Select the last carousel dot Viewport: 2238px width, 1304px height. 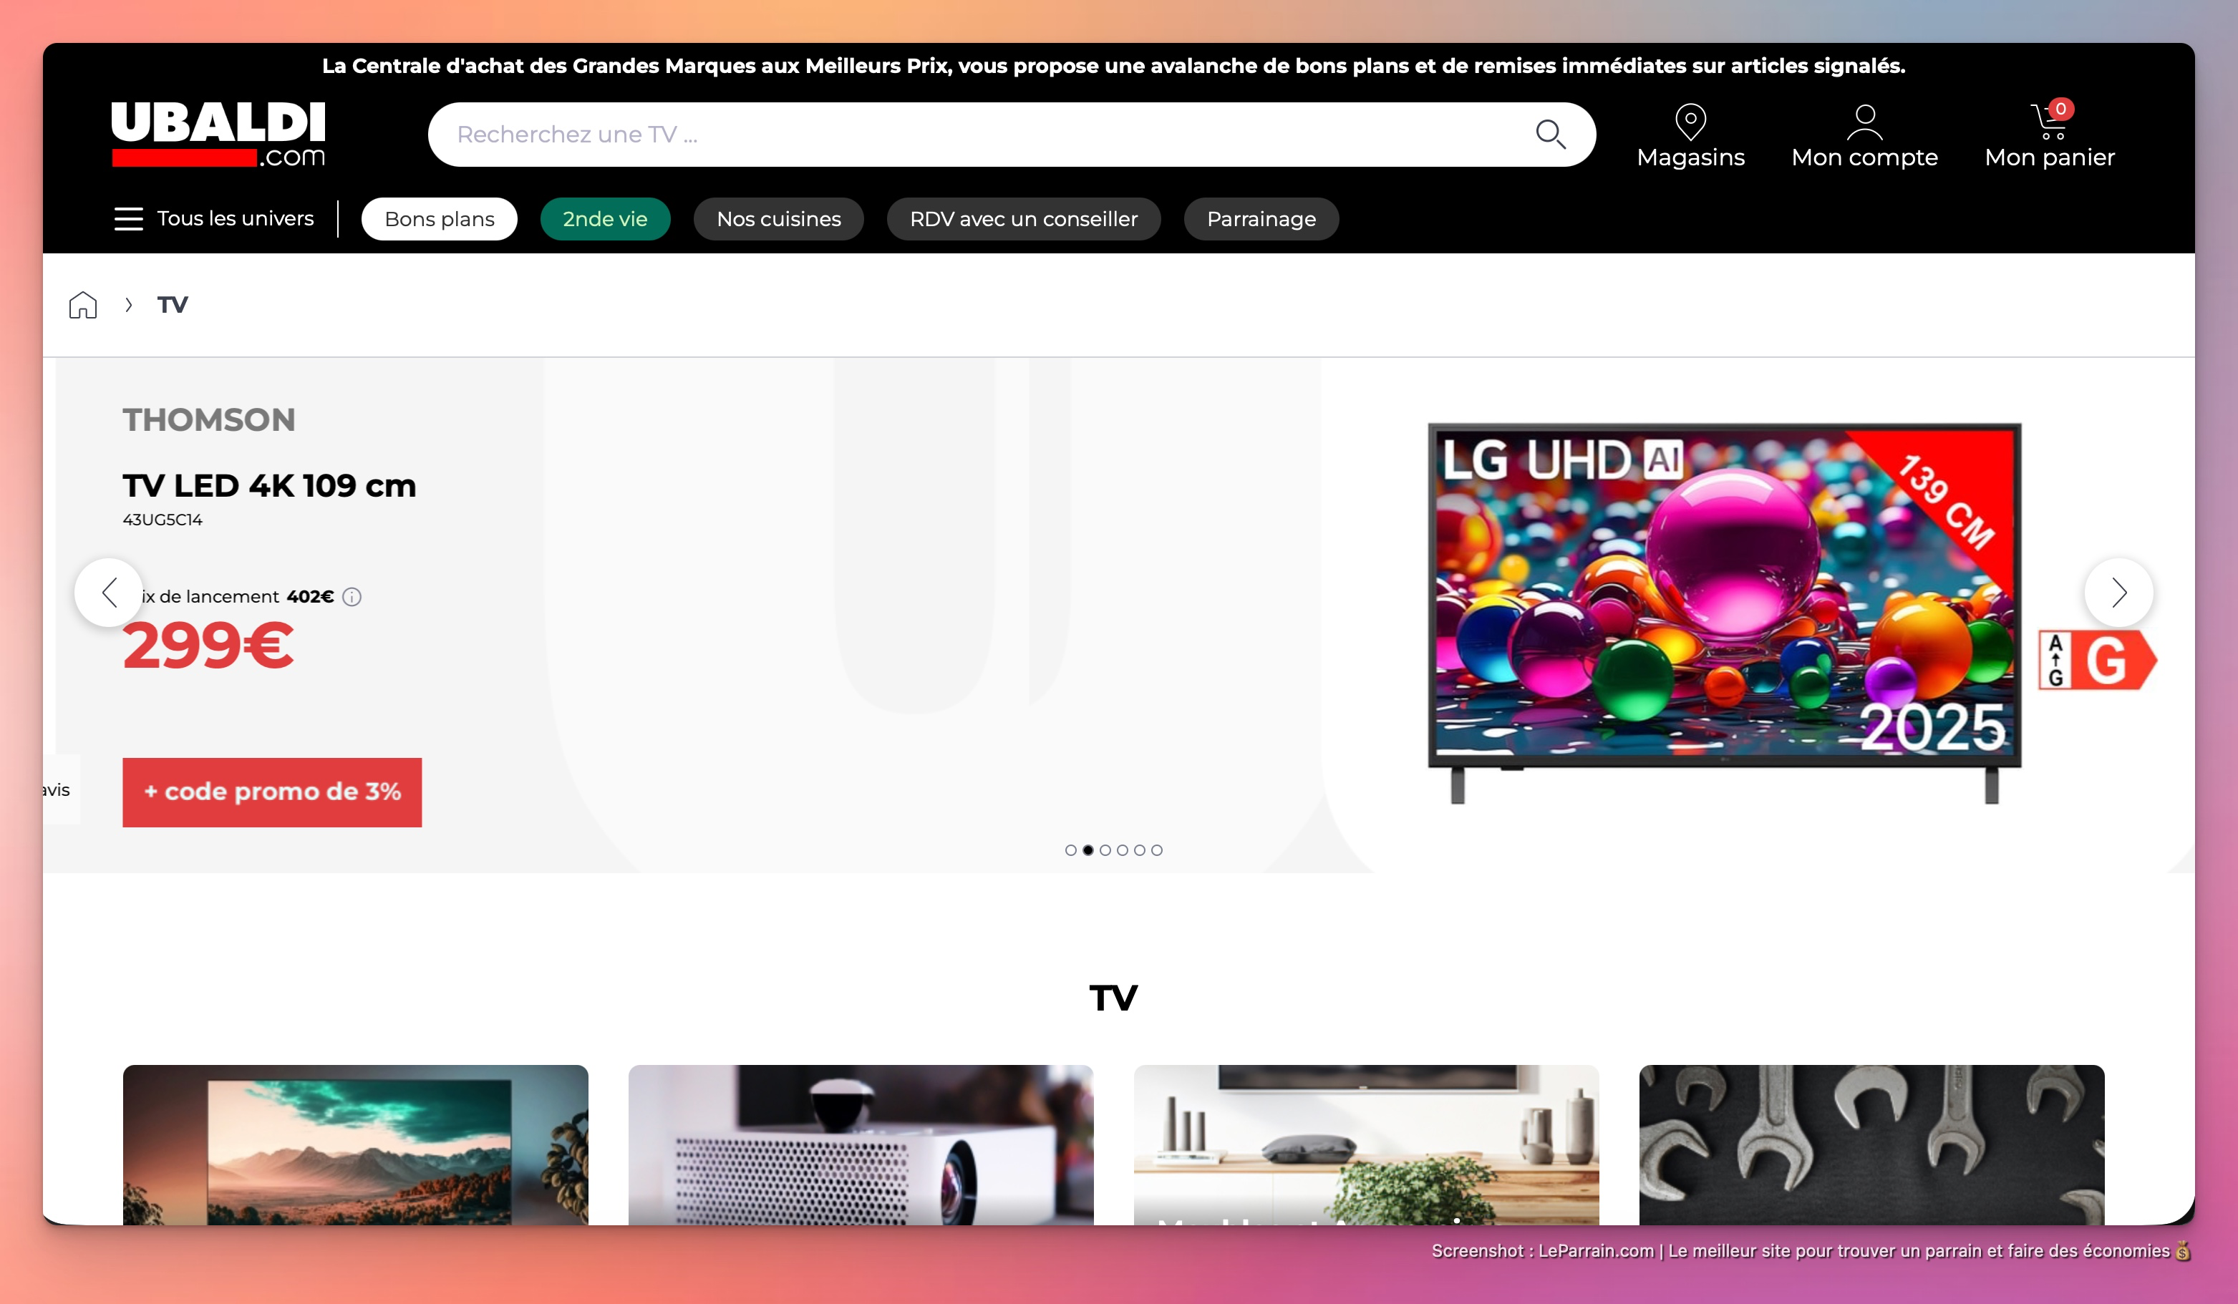click(1156, 850)
